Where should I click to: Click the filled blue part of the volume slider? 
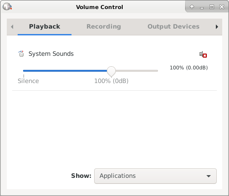click(x=65, y=71)
